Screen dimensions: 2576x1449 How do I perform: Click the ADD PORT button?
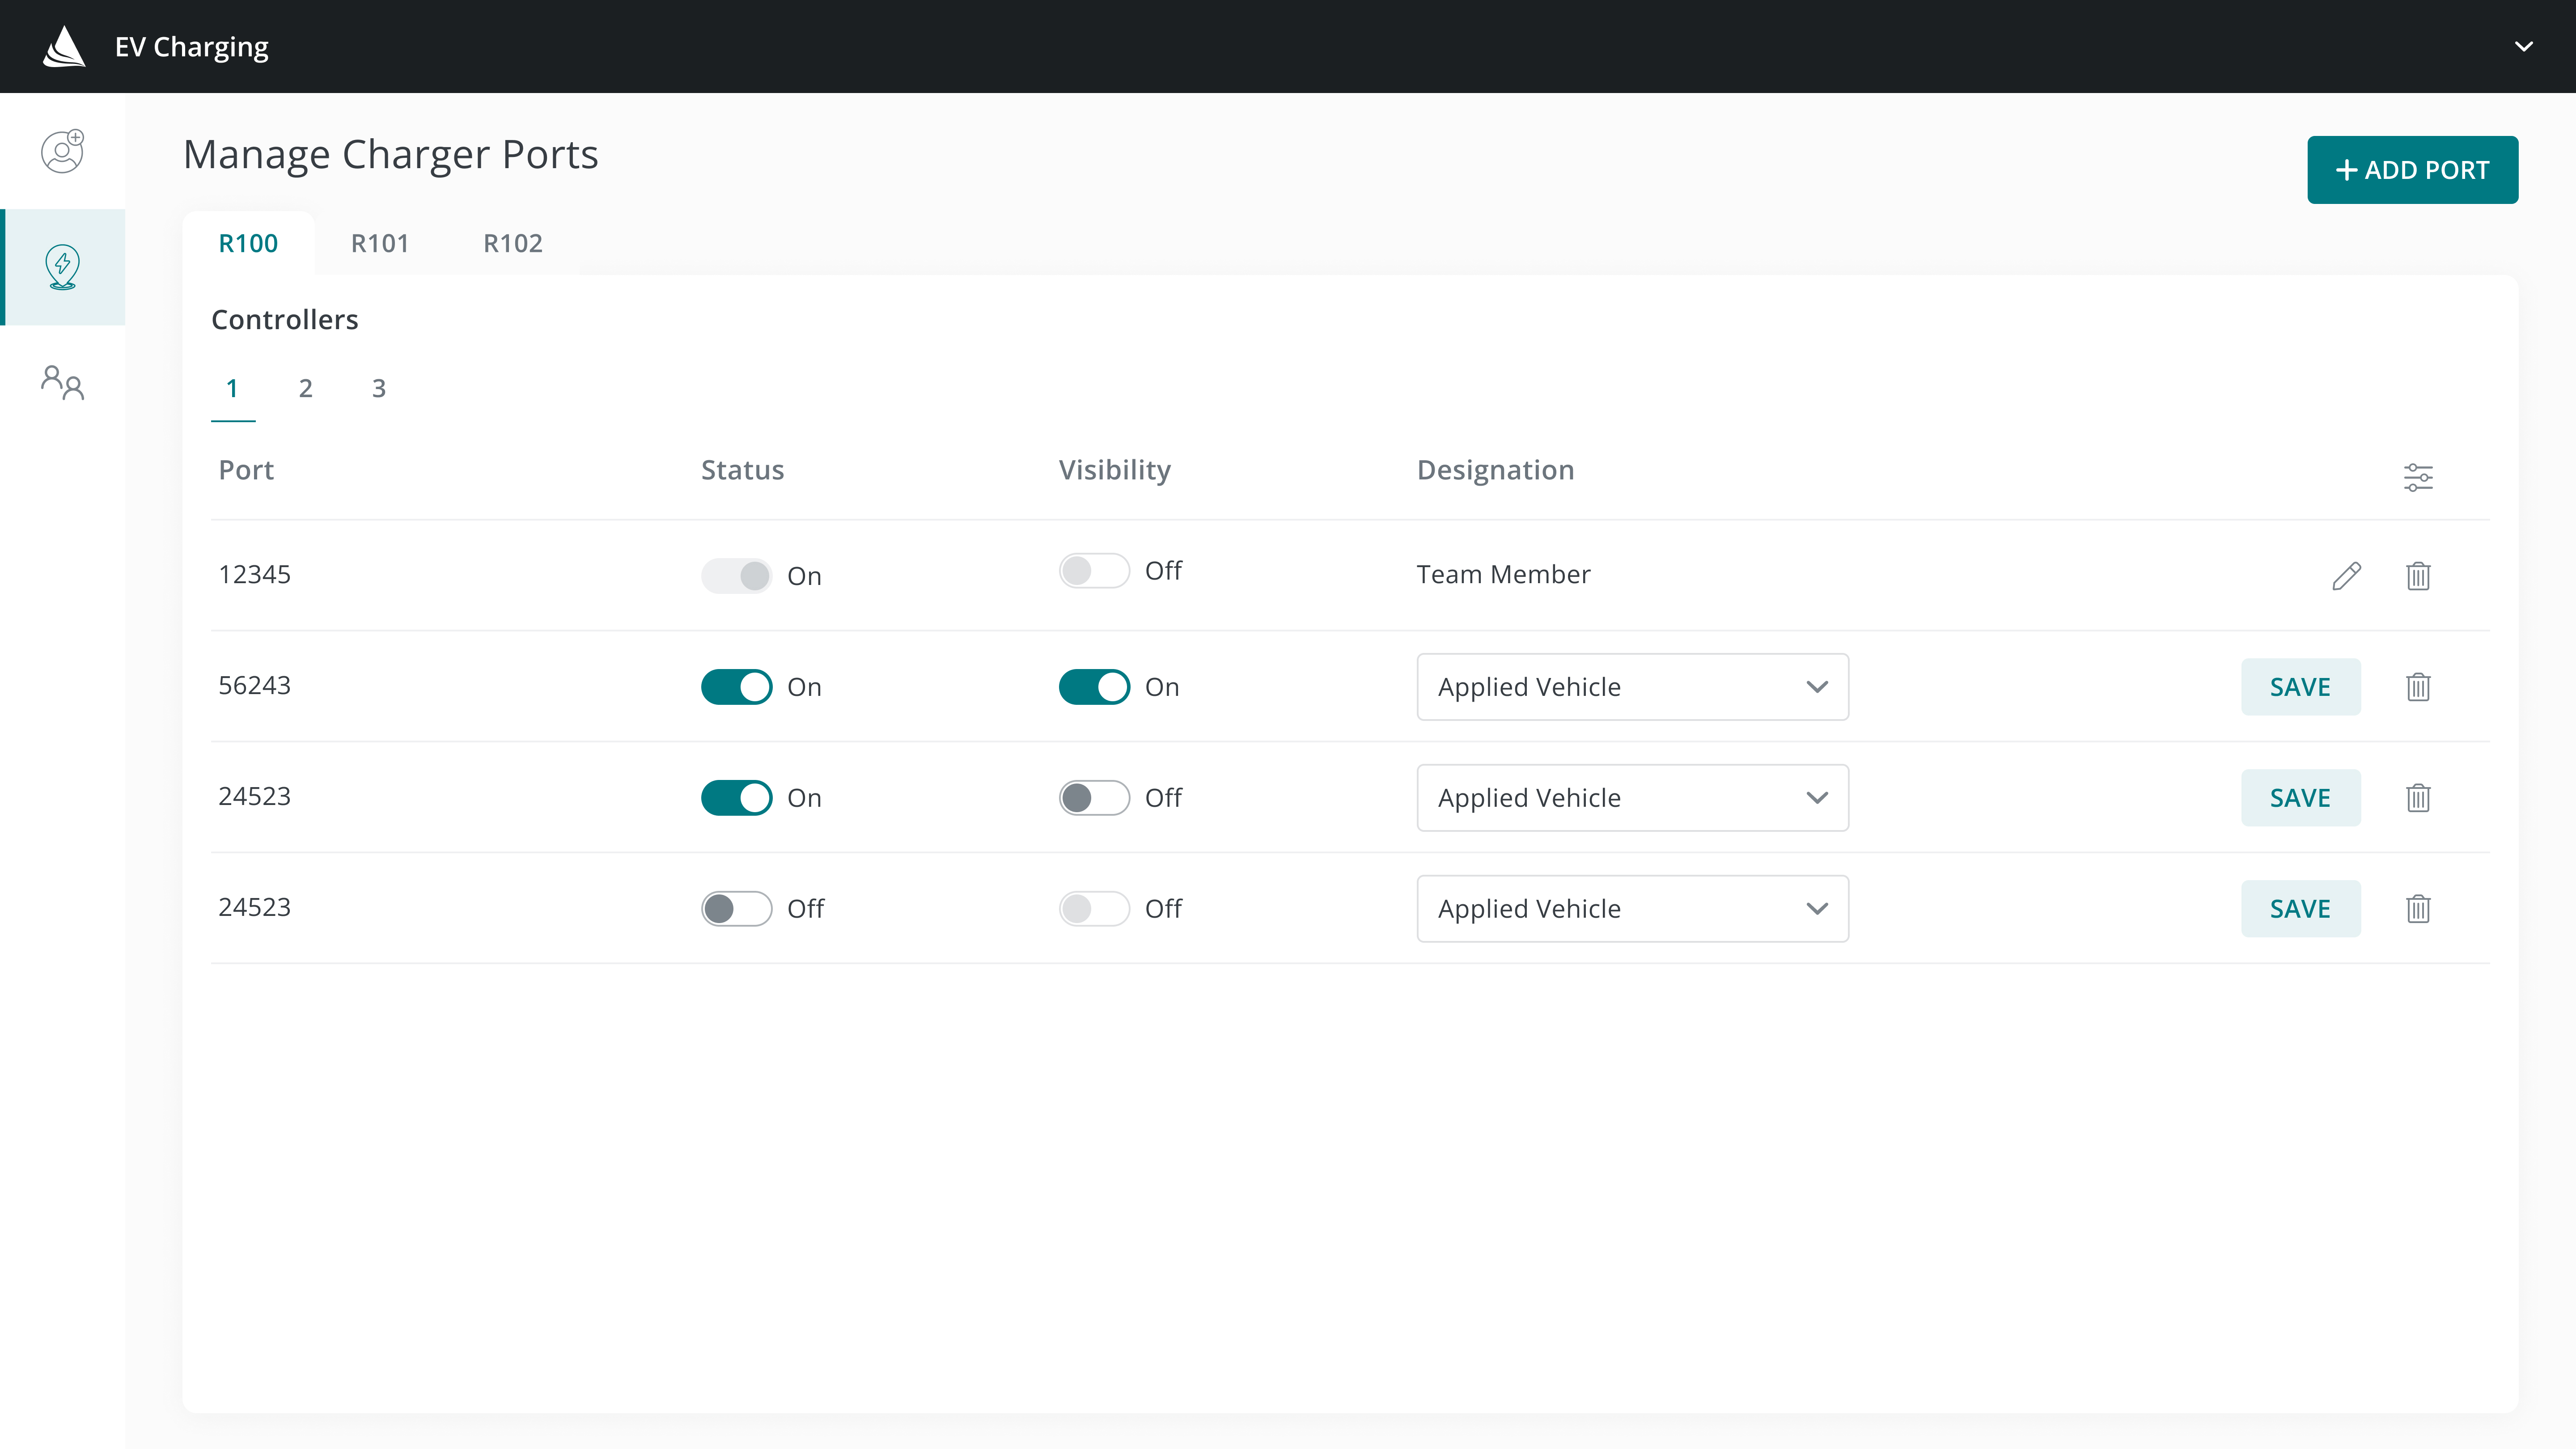click(2411, 170)
